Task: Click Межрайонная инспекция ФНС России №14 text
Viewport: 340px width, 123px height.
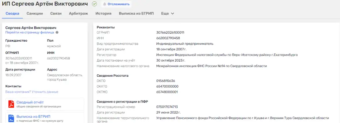Action: [212, 66]
